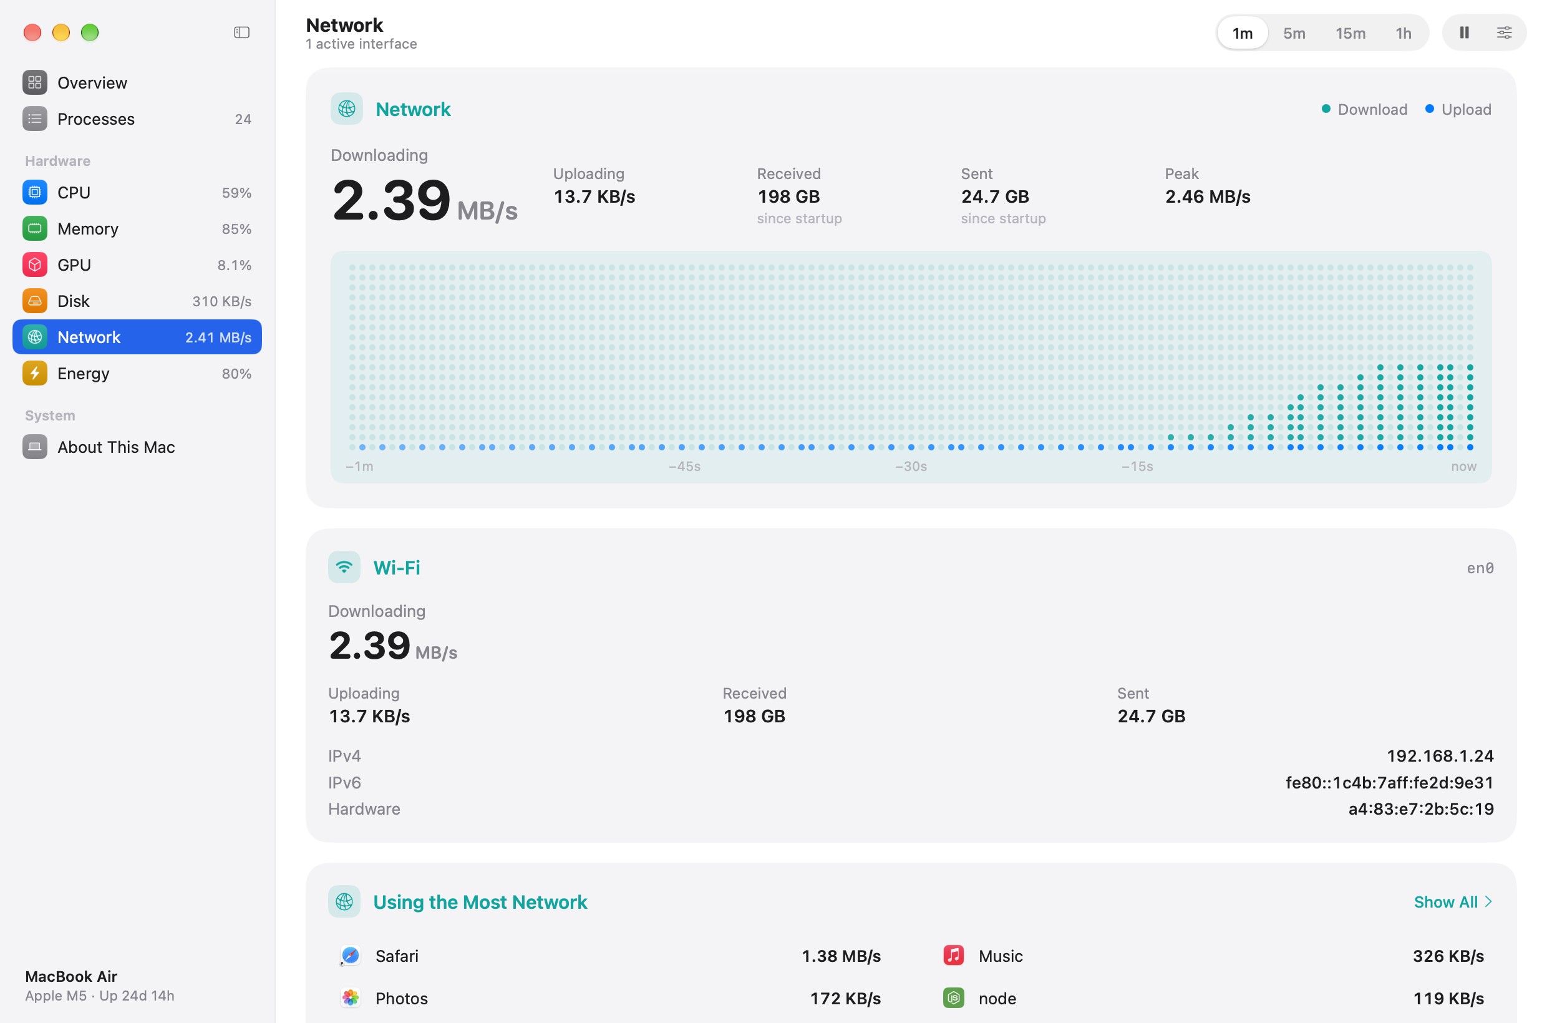1547x1023 pixels.
Task: Open the display settings sliders icon
Action: 1503,32
